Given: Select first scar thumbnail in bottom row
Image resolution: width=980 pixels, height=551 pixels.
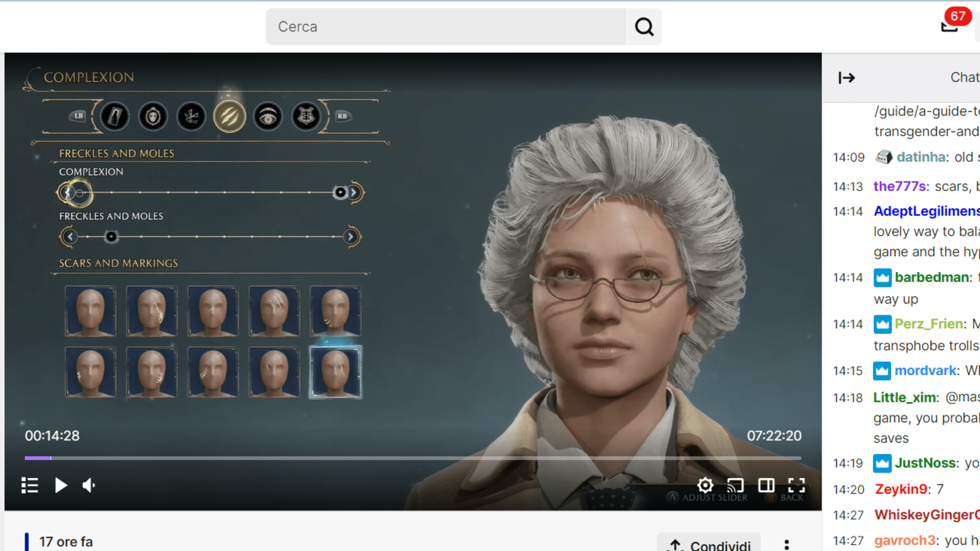Looking at the screenshot, I should (90, 372).
